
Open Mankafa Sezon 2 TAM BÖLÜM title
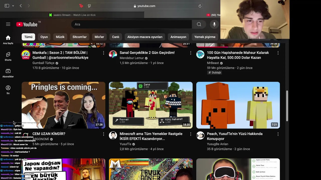pos(60,55)
